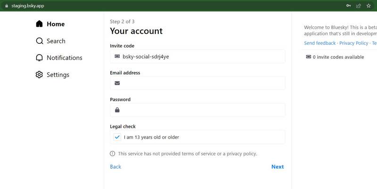
Task: Focus the Password input field
Action: pyautogui.click(x=197, y=110)
